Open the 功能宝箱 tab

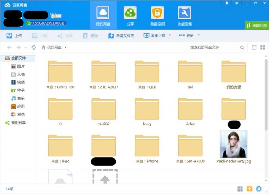point(184,16)
